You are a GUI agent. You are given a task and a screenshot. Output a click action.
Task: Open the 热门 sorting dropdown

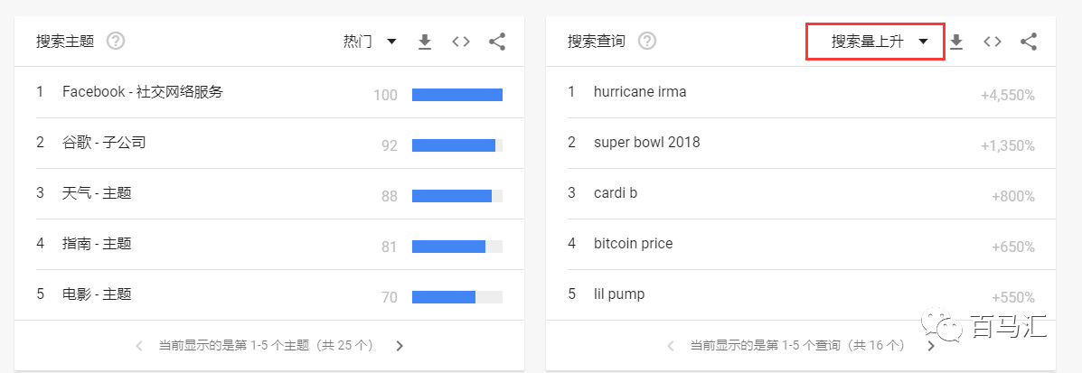[370, 42]
